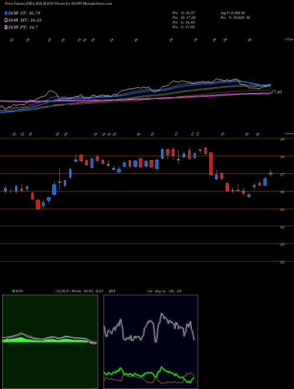Click the 18 price axis label

tap(282, 157)
